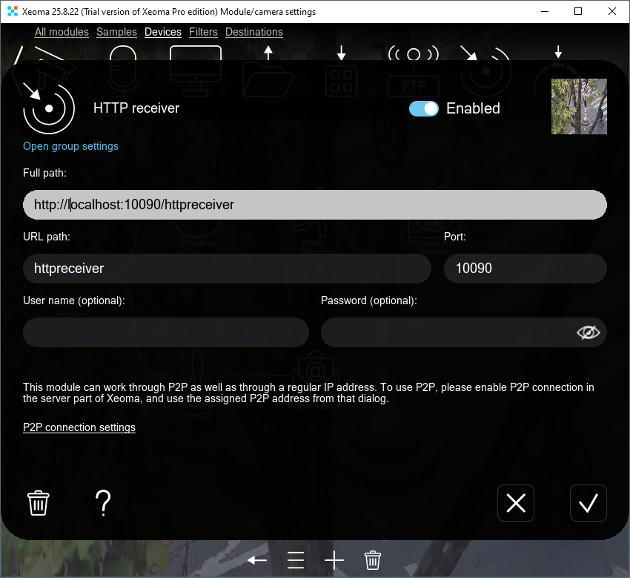The image size is (630, 578).
Task: Open the hamburger menu in bottom toolbar
Action: click(295, 560)
